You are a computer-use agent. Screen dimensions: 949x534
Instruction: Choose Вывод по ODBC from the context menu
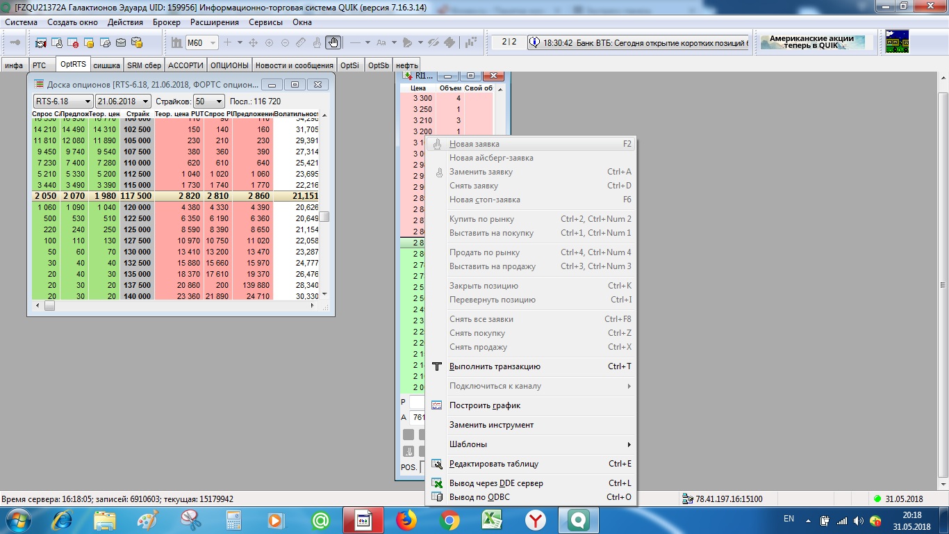pos(531,497)
